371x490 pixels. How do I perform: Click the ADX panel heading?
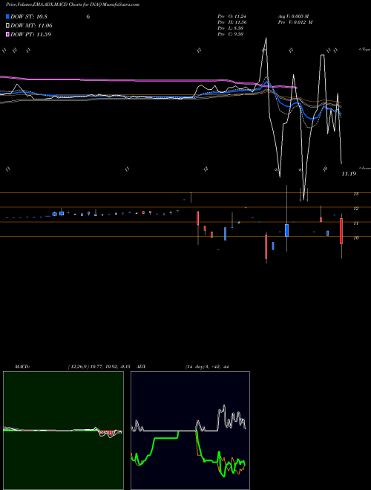pyautogui.click(x=142, y=367)
